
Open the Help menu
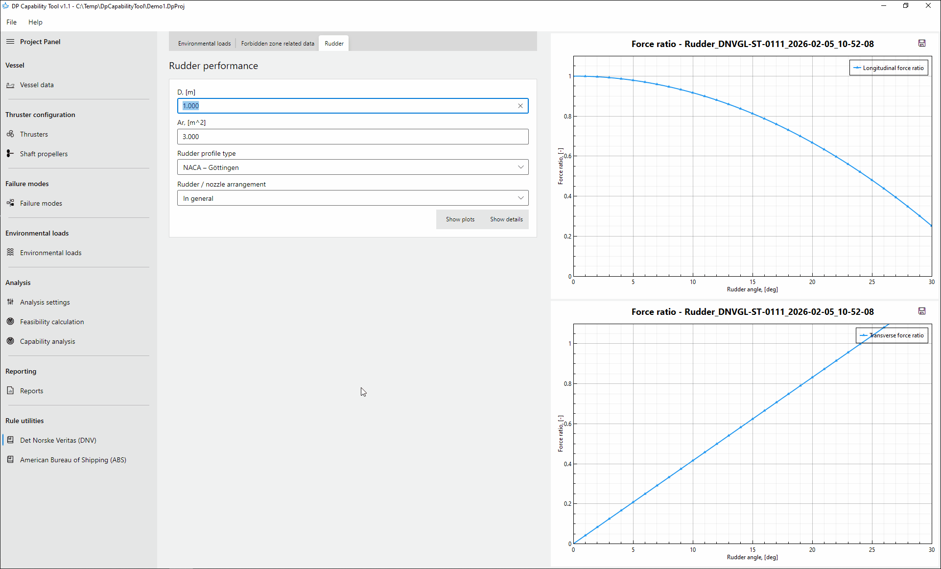coord(35,22)
